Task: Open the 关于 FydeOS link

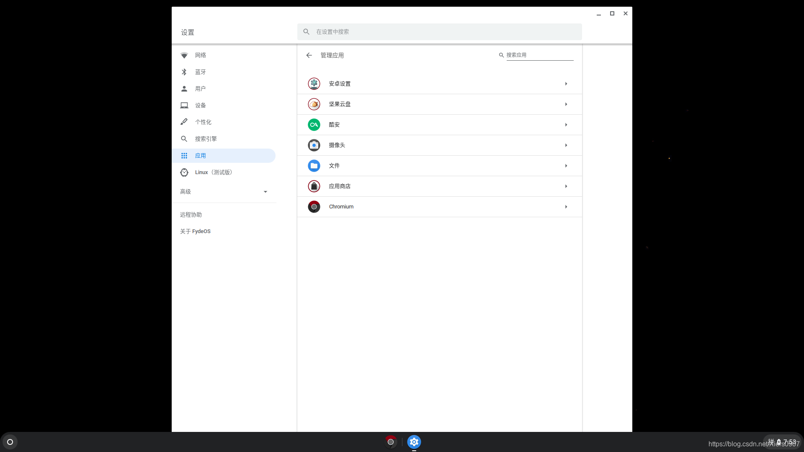Action: [195, 231]
